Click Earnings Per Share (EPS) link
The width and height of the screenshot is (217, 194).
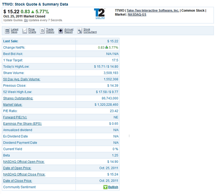(22, 124)
